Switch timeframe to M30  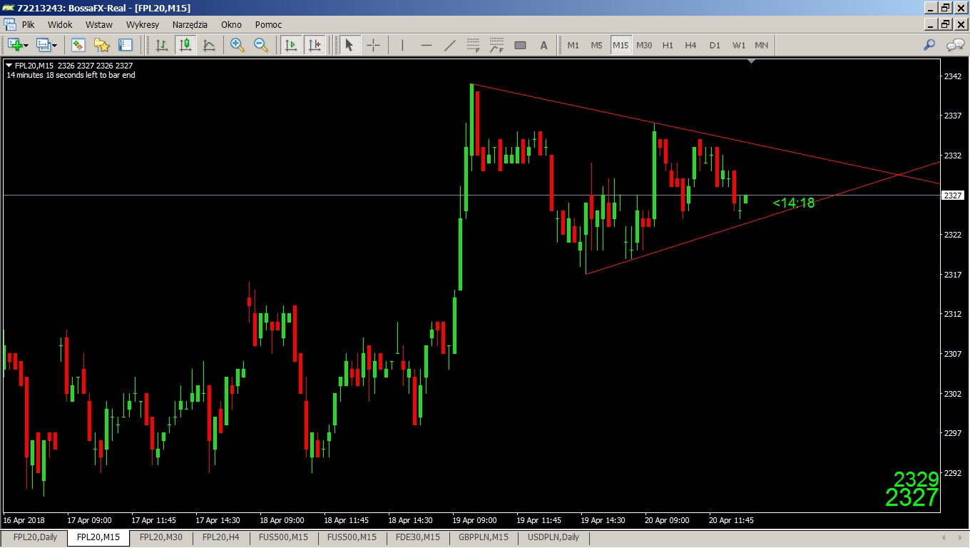(x=644, y=45)
